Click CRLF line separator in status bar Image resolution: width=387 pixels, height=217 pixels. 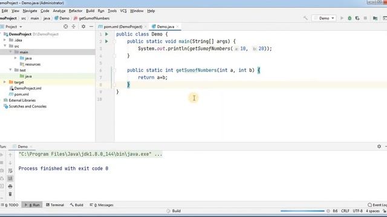pos(345,211)
